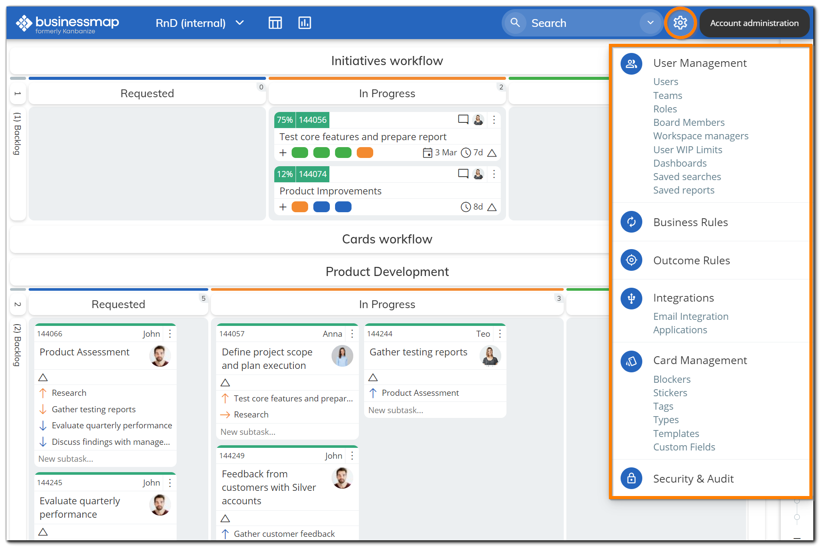Open three-dot menu on card 144066
Image resolution: width=825 pixels, height=552 pixels.
coord(170,333)
